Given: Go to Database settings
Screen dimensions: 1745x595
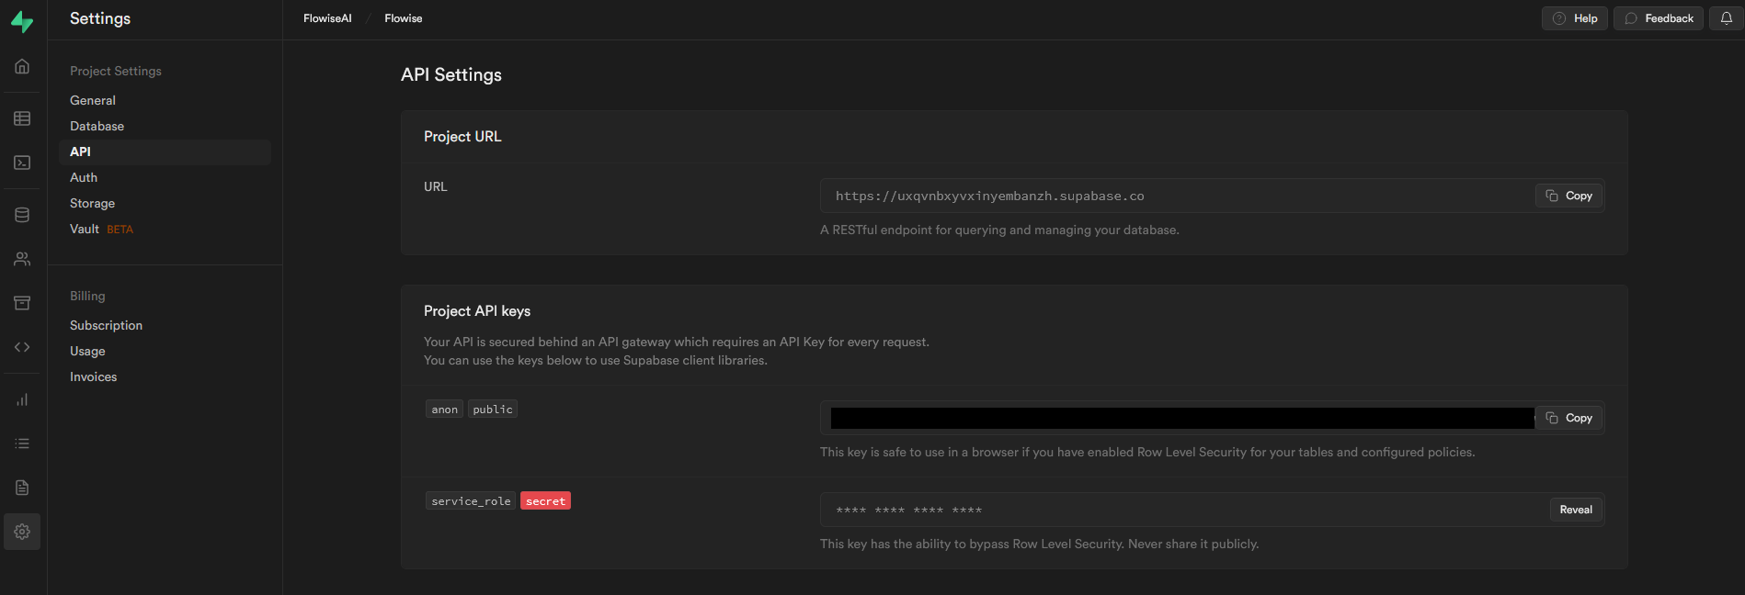Looking at the screenshot, I should (x=97, y=126).
